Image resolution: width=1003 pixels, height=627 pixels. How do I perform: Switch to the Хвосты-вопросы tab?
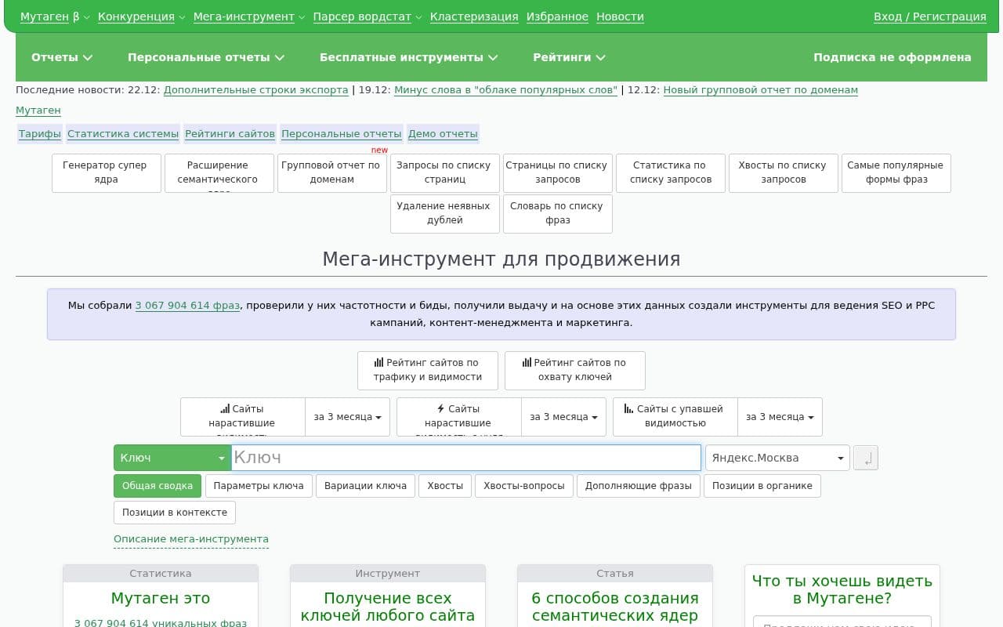pos(523,486)
